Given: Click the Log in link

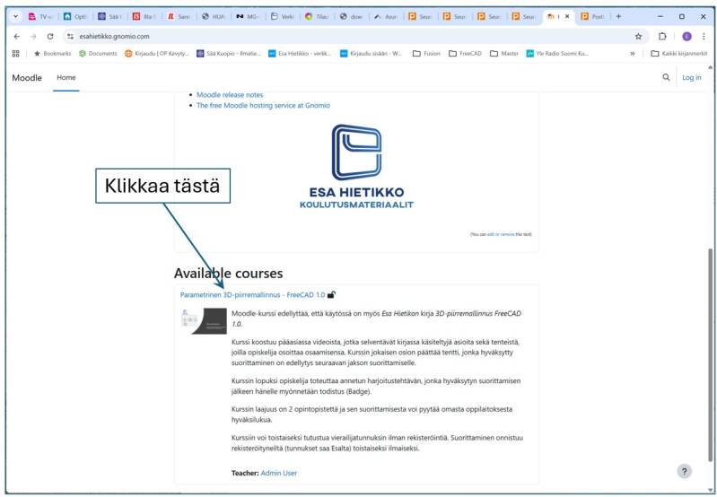Looking at the screenshot, I should point(691,78).
